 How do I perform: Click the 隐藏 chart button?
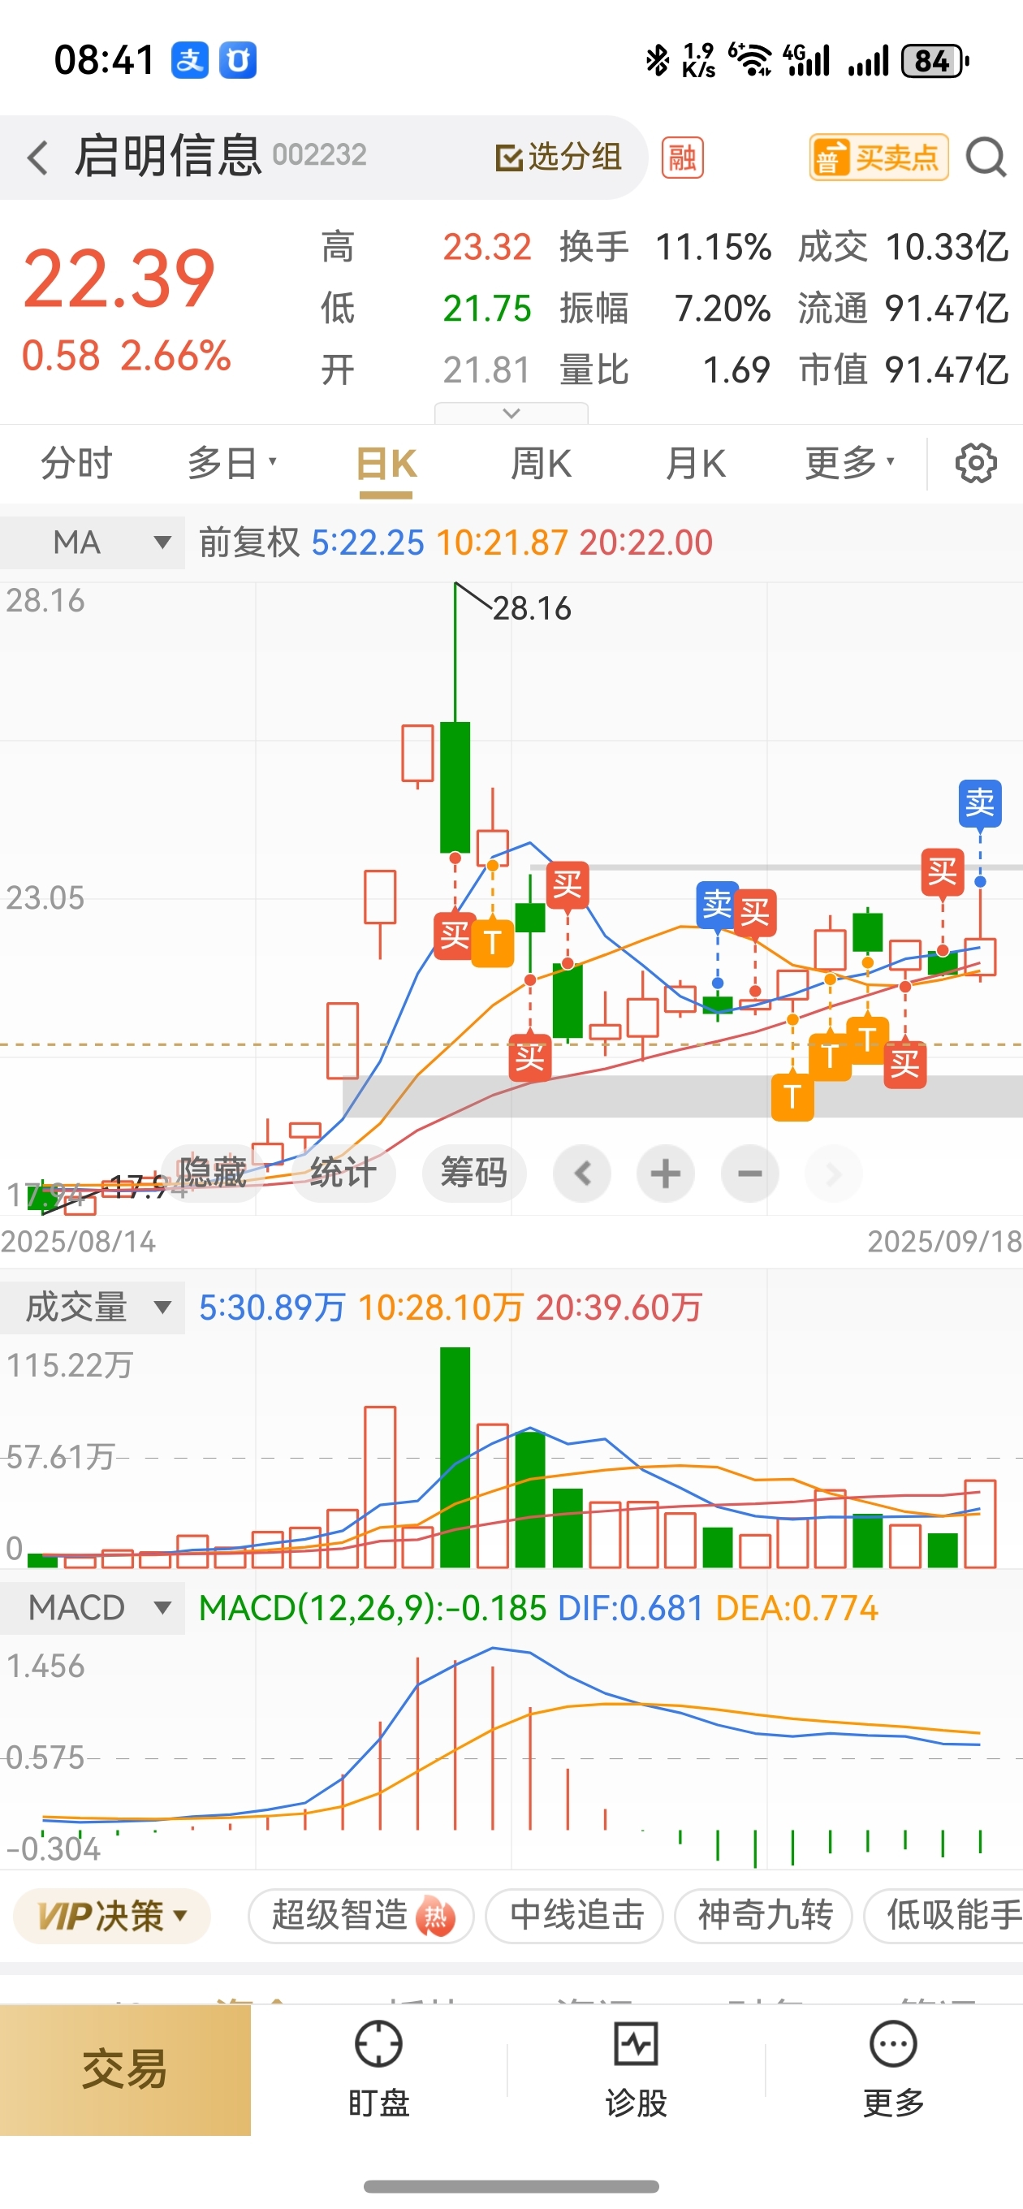pos(212,1172)
